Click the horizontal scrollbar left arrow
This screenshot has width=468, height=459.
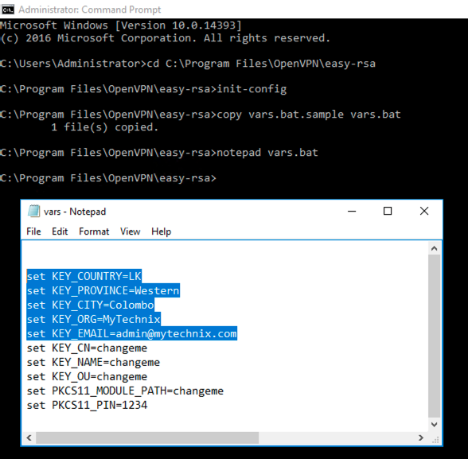29,438
